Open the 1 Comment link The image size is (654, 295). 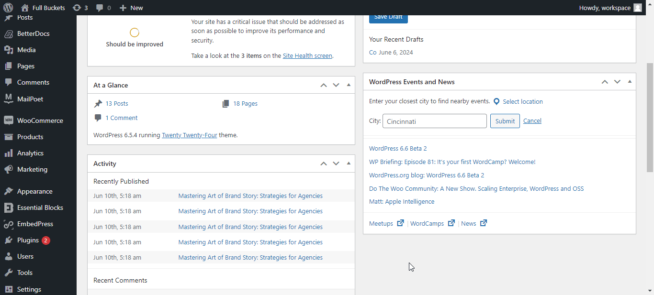point(122,118)
